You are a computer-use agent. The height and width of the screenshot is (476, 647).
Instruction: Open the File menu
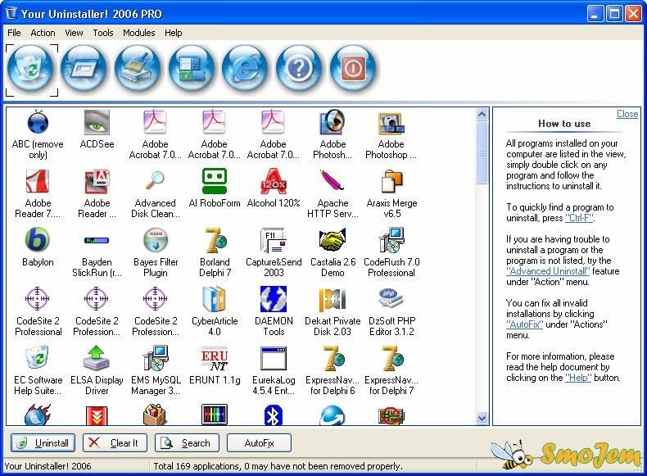tap(14, 33)
